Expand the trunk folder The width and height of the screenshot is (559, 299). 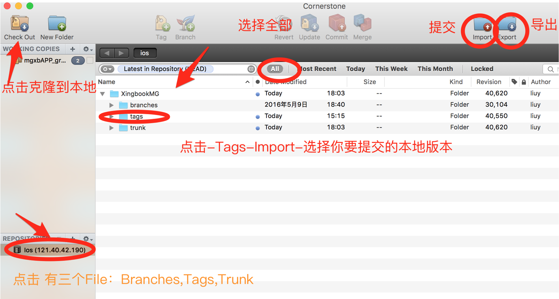click(x=112, y=128)
